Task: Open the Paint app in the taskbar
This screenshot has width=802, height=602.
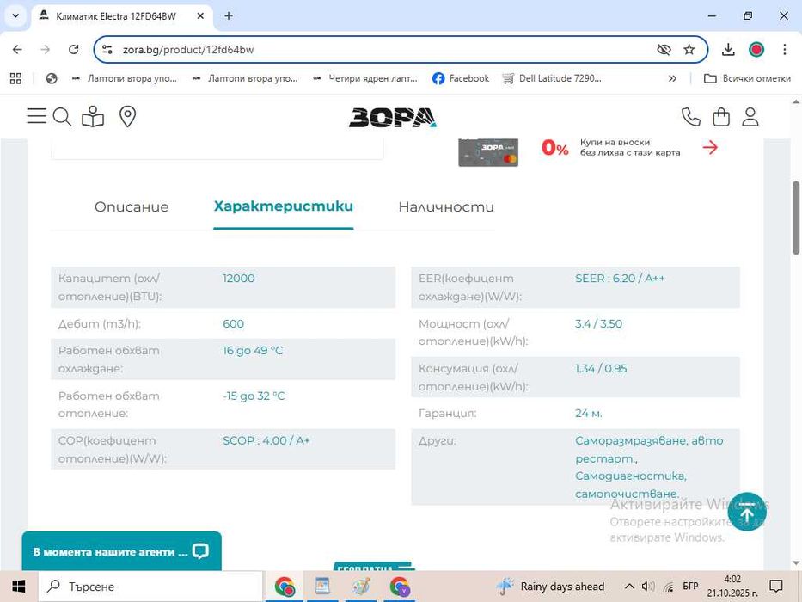Action: point(360,587)
